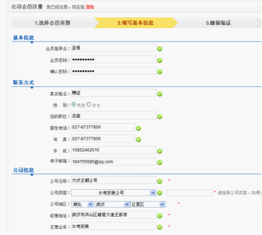Click green check icon beside 手机
This screenshot has width=262, height=235.
160,151
